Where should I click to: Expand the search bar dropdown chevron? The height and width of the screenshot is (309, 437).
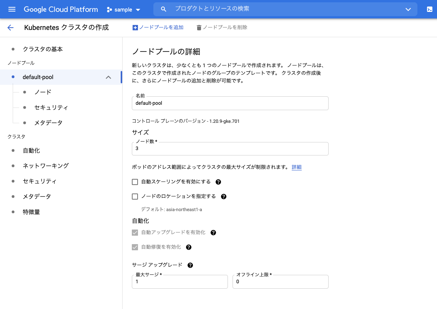click(x=408, y=9)
